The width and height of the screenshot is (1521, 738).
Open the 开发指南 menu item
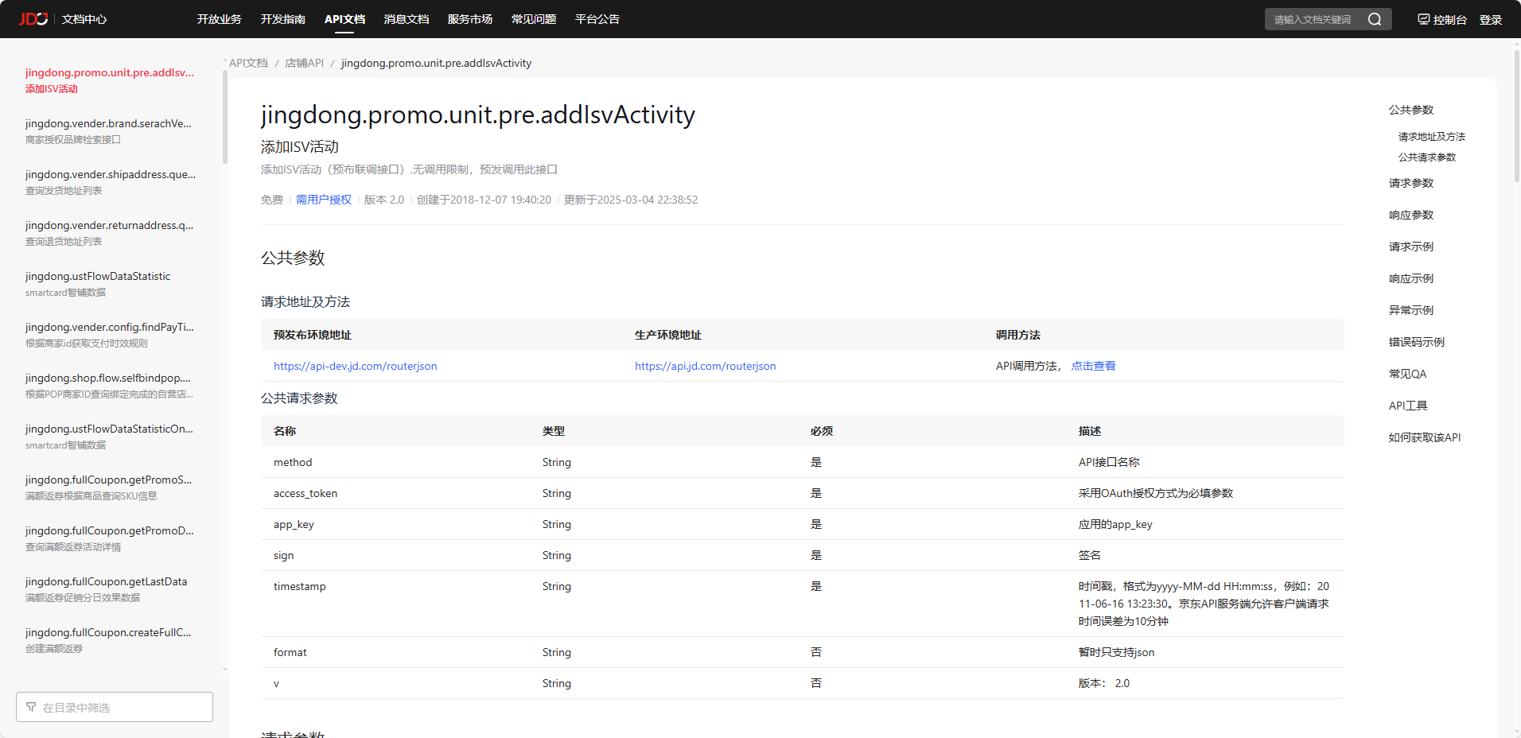(282, 19)
